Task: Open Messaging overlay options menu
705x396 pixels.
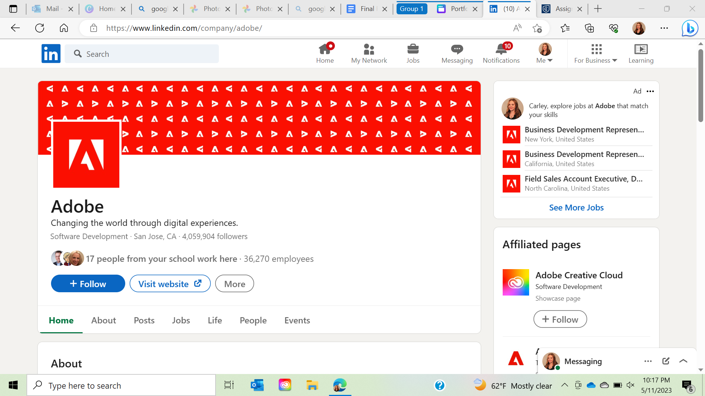Action: pos(648,361)
